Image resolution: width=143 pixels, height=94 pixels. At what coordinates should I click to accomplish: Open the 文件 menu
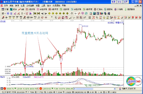tap(6, 6)
